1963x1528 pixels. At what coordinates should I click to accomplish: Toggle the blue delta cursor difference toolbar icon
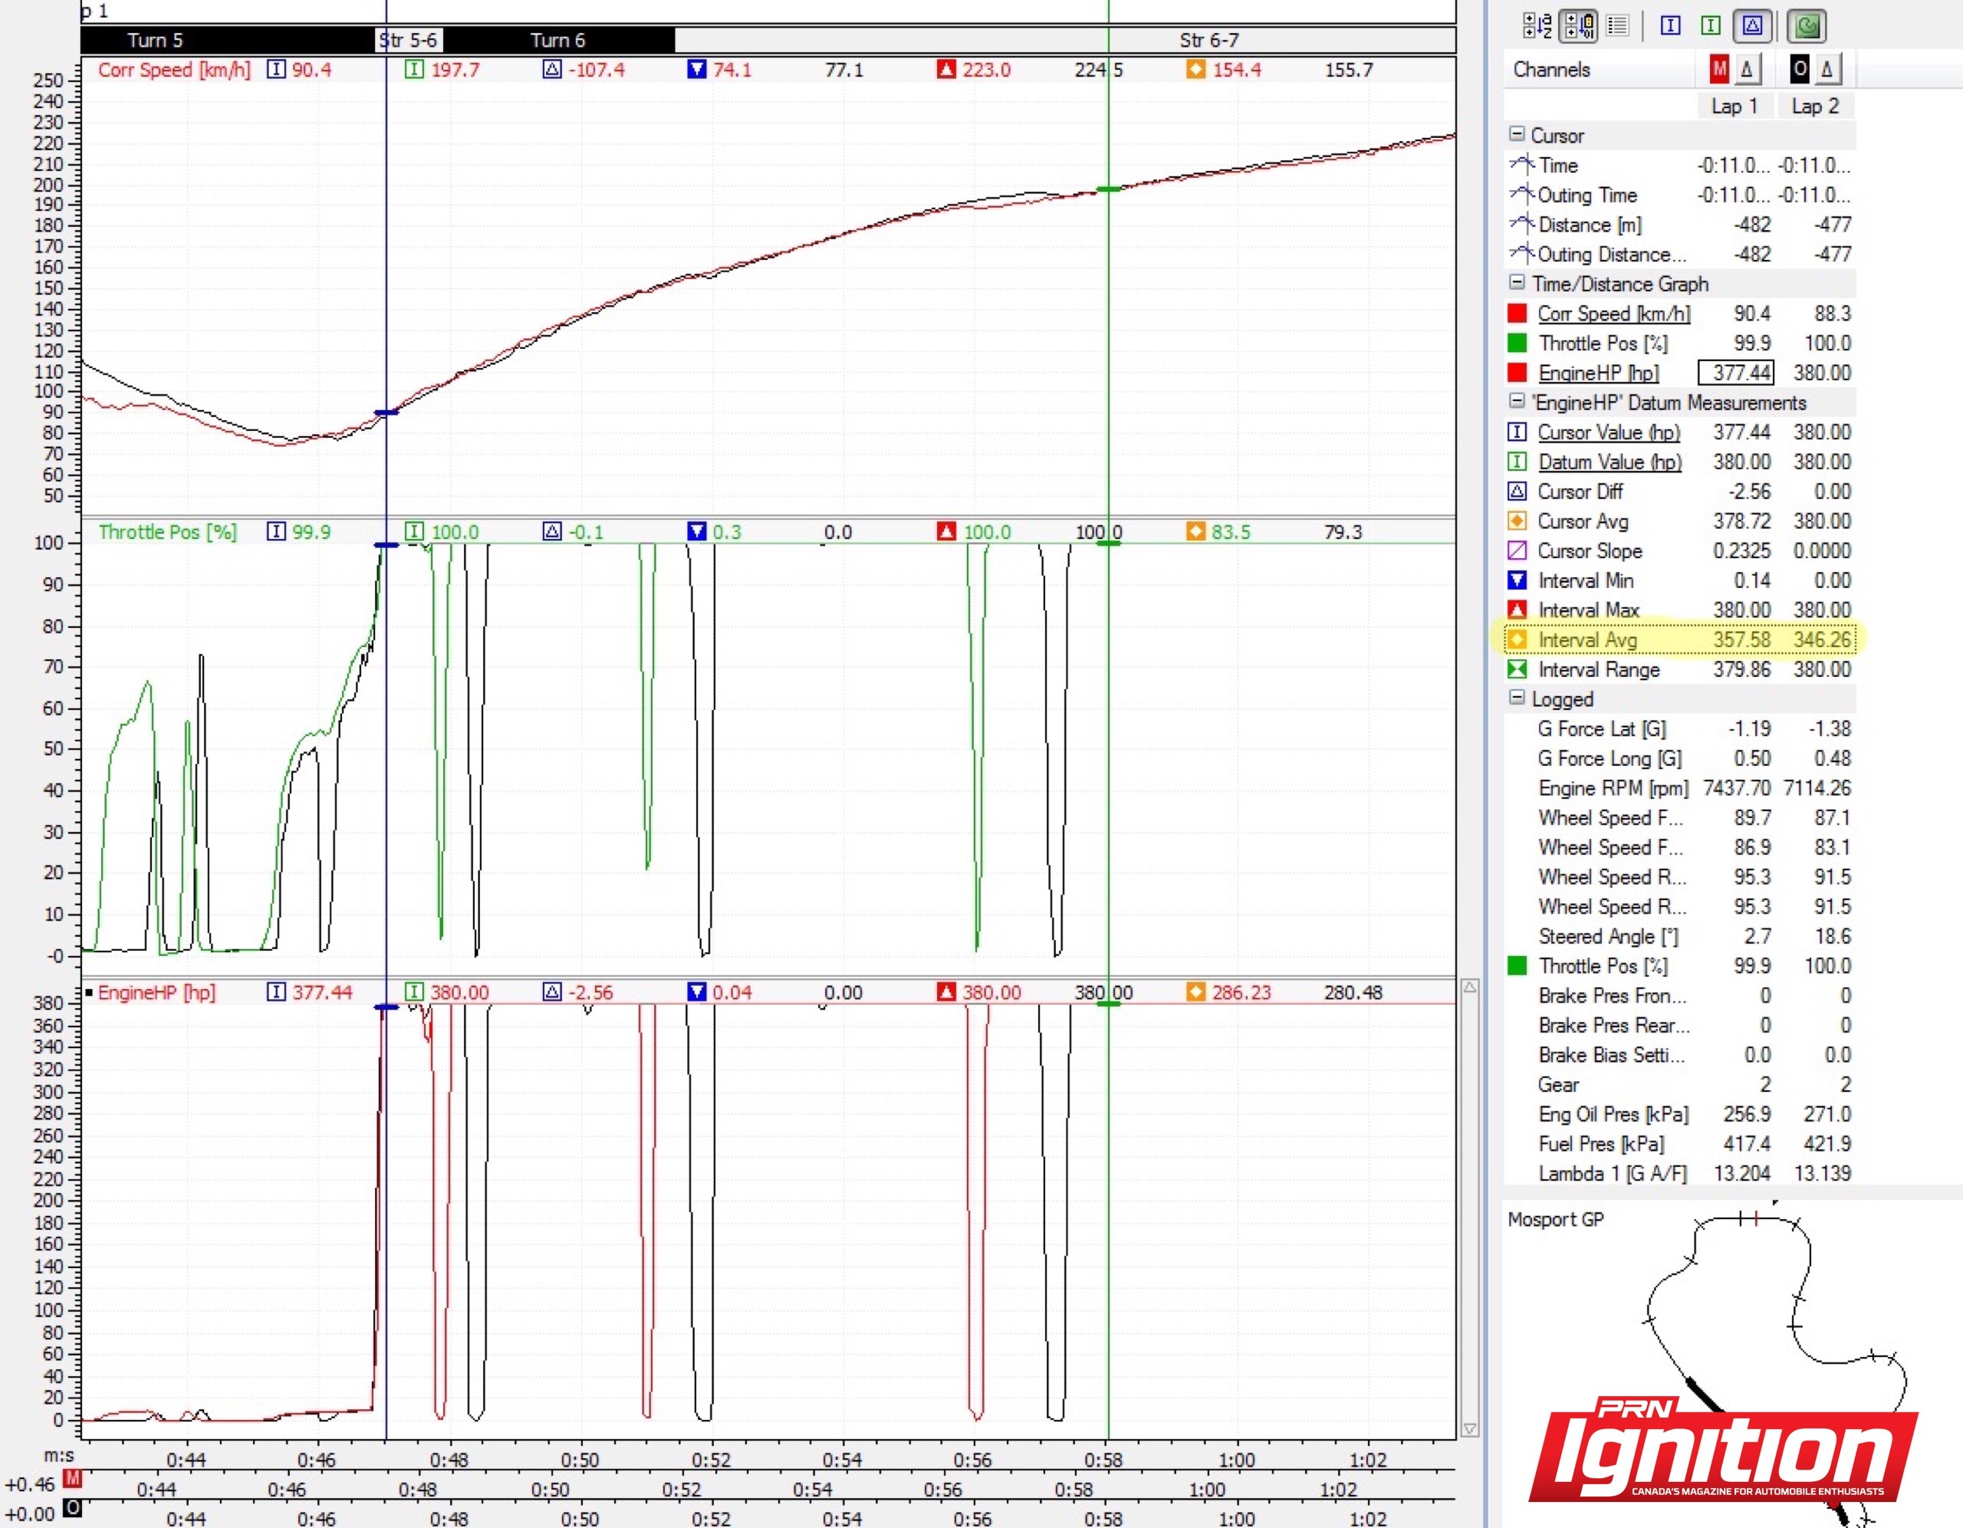1753,26
